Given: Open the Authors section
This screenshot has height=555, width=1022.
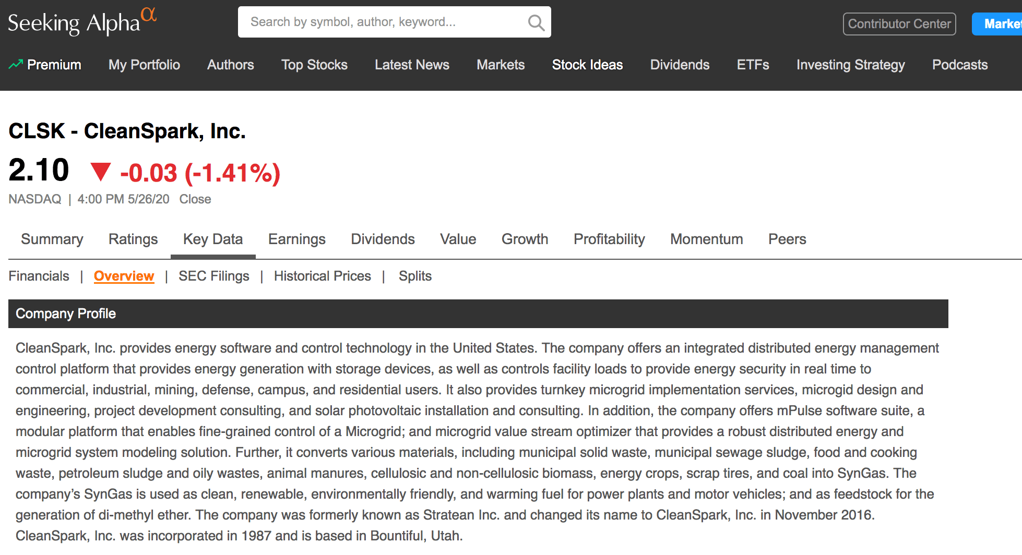Looking at the screenshot, I should pyautogui.click(x=231, y=65).
